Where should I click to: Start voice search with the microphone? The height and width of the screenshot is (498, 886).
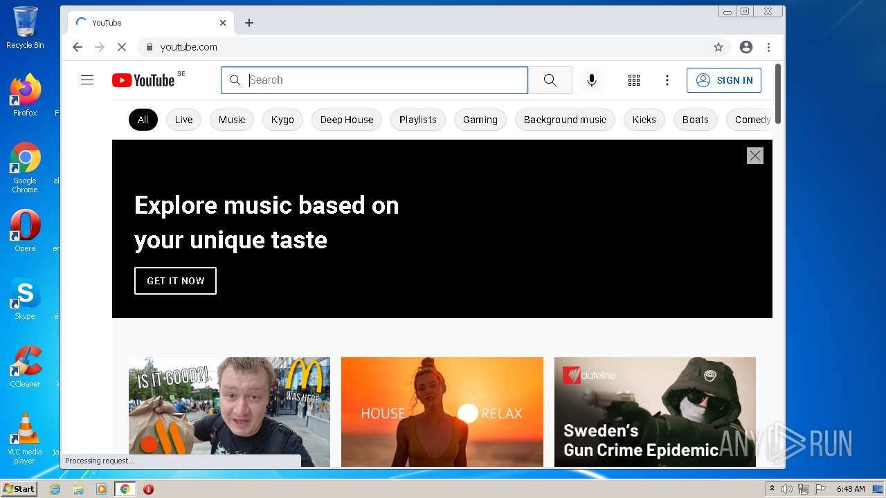[x=592, y=80]
